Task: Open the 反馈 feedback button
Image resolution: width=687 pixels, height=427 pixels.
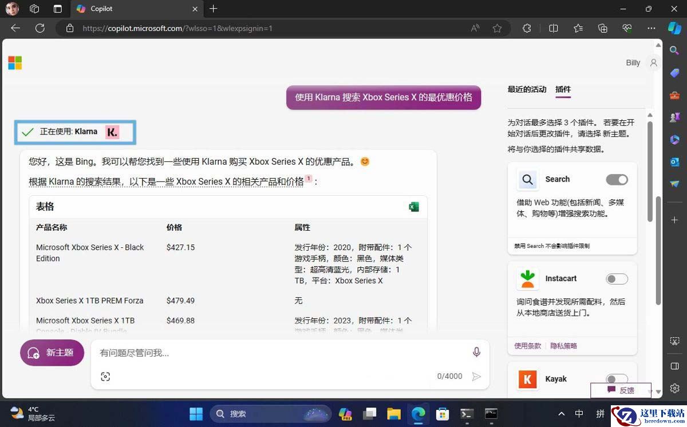Action: [621, 390]
